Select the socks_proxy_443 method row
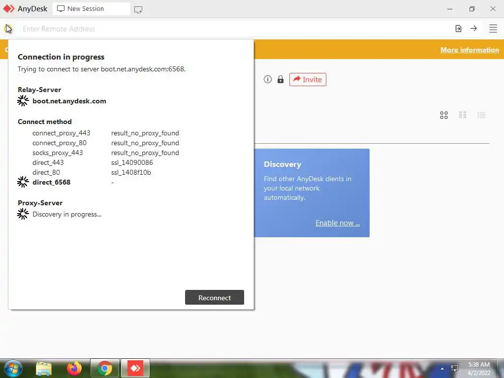504x378 pixels. [x=106, y=153]
